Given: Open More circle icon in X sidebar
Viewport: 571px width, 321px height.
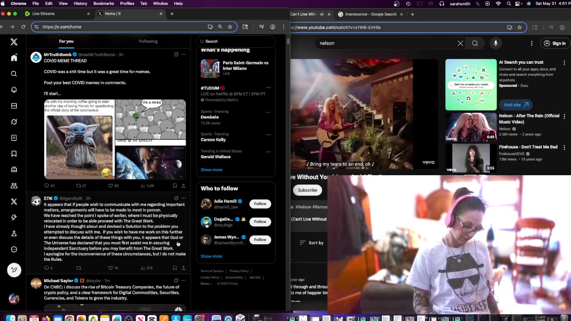Looking at the screenshot, I should coord(14,250).
